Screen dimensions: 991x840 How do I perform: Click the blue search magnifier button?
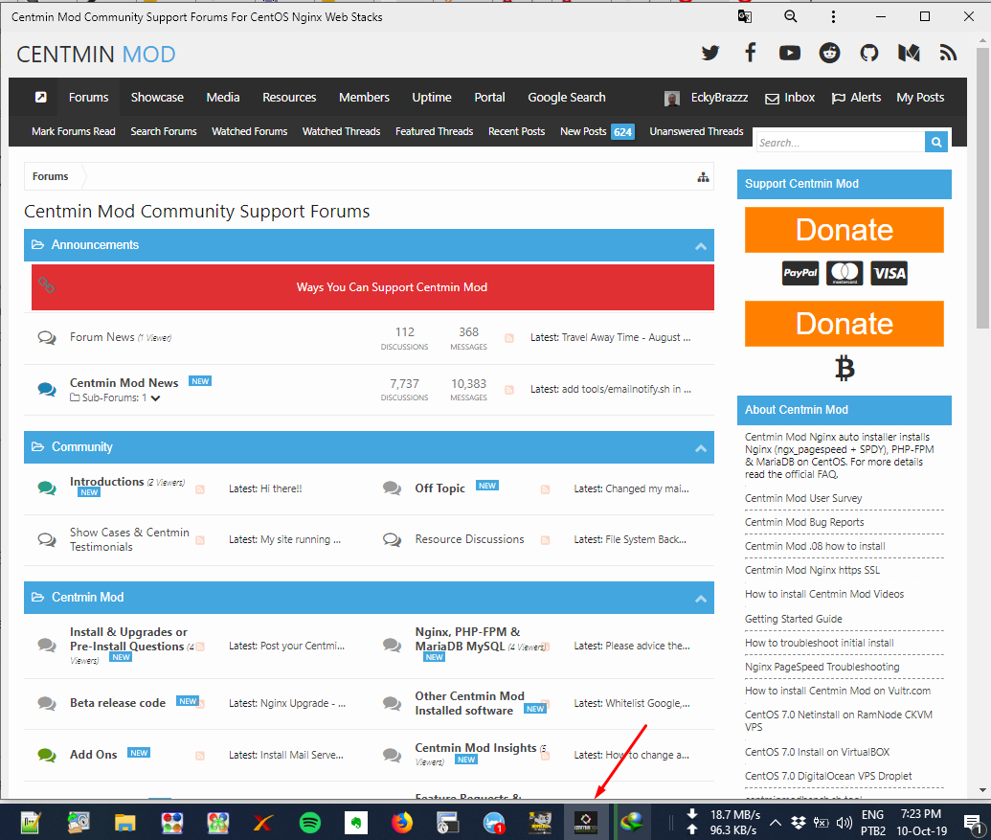(x=936, y=142)
